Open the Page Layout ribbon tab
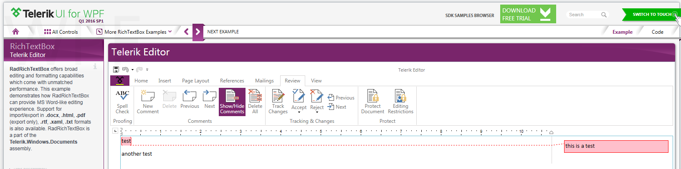Screen dimensions: 681x169 pos(195,81)
